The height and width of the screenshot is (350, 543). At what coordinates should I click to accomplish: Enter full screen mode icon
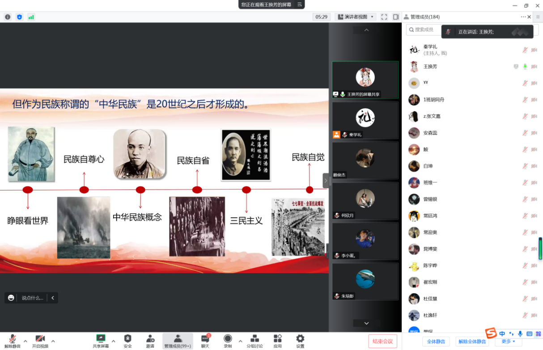pos(384,17)
